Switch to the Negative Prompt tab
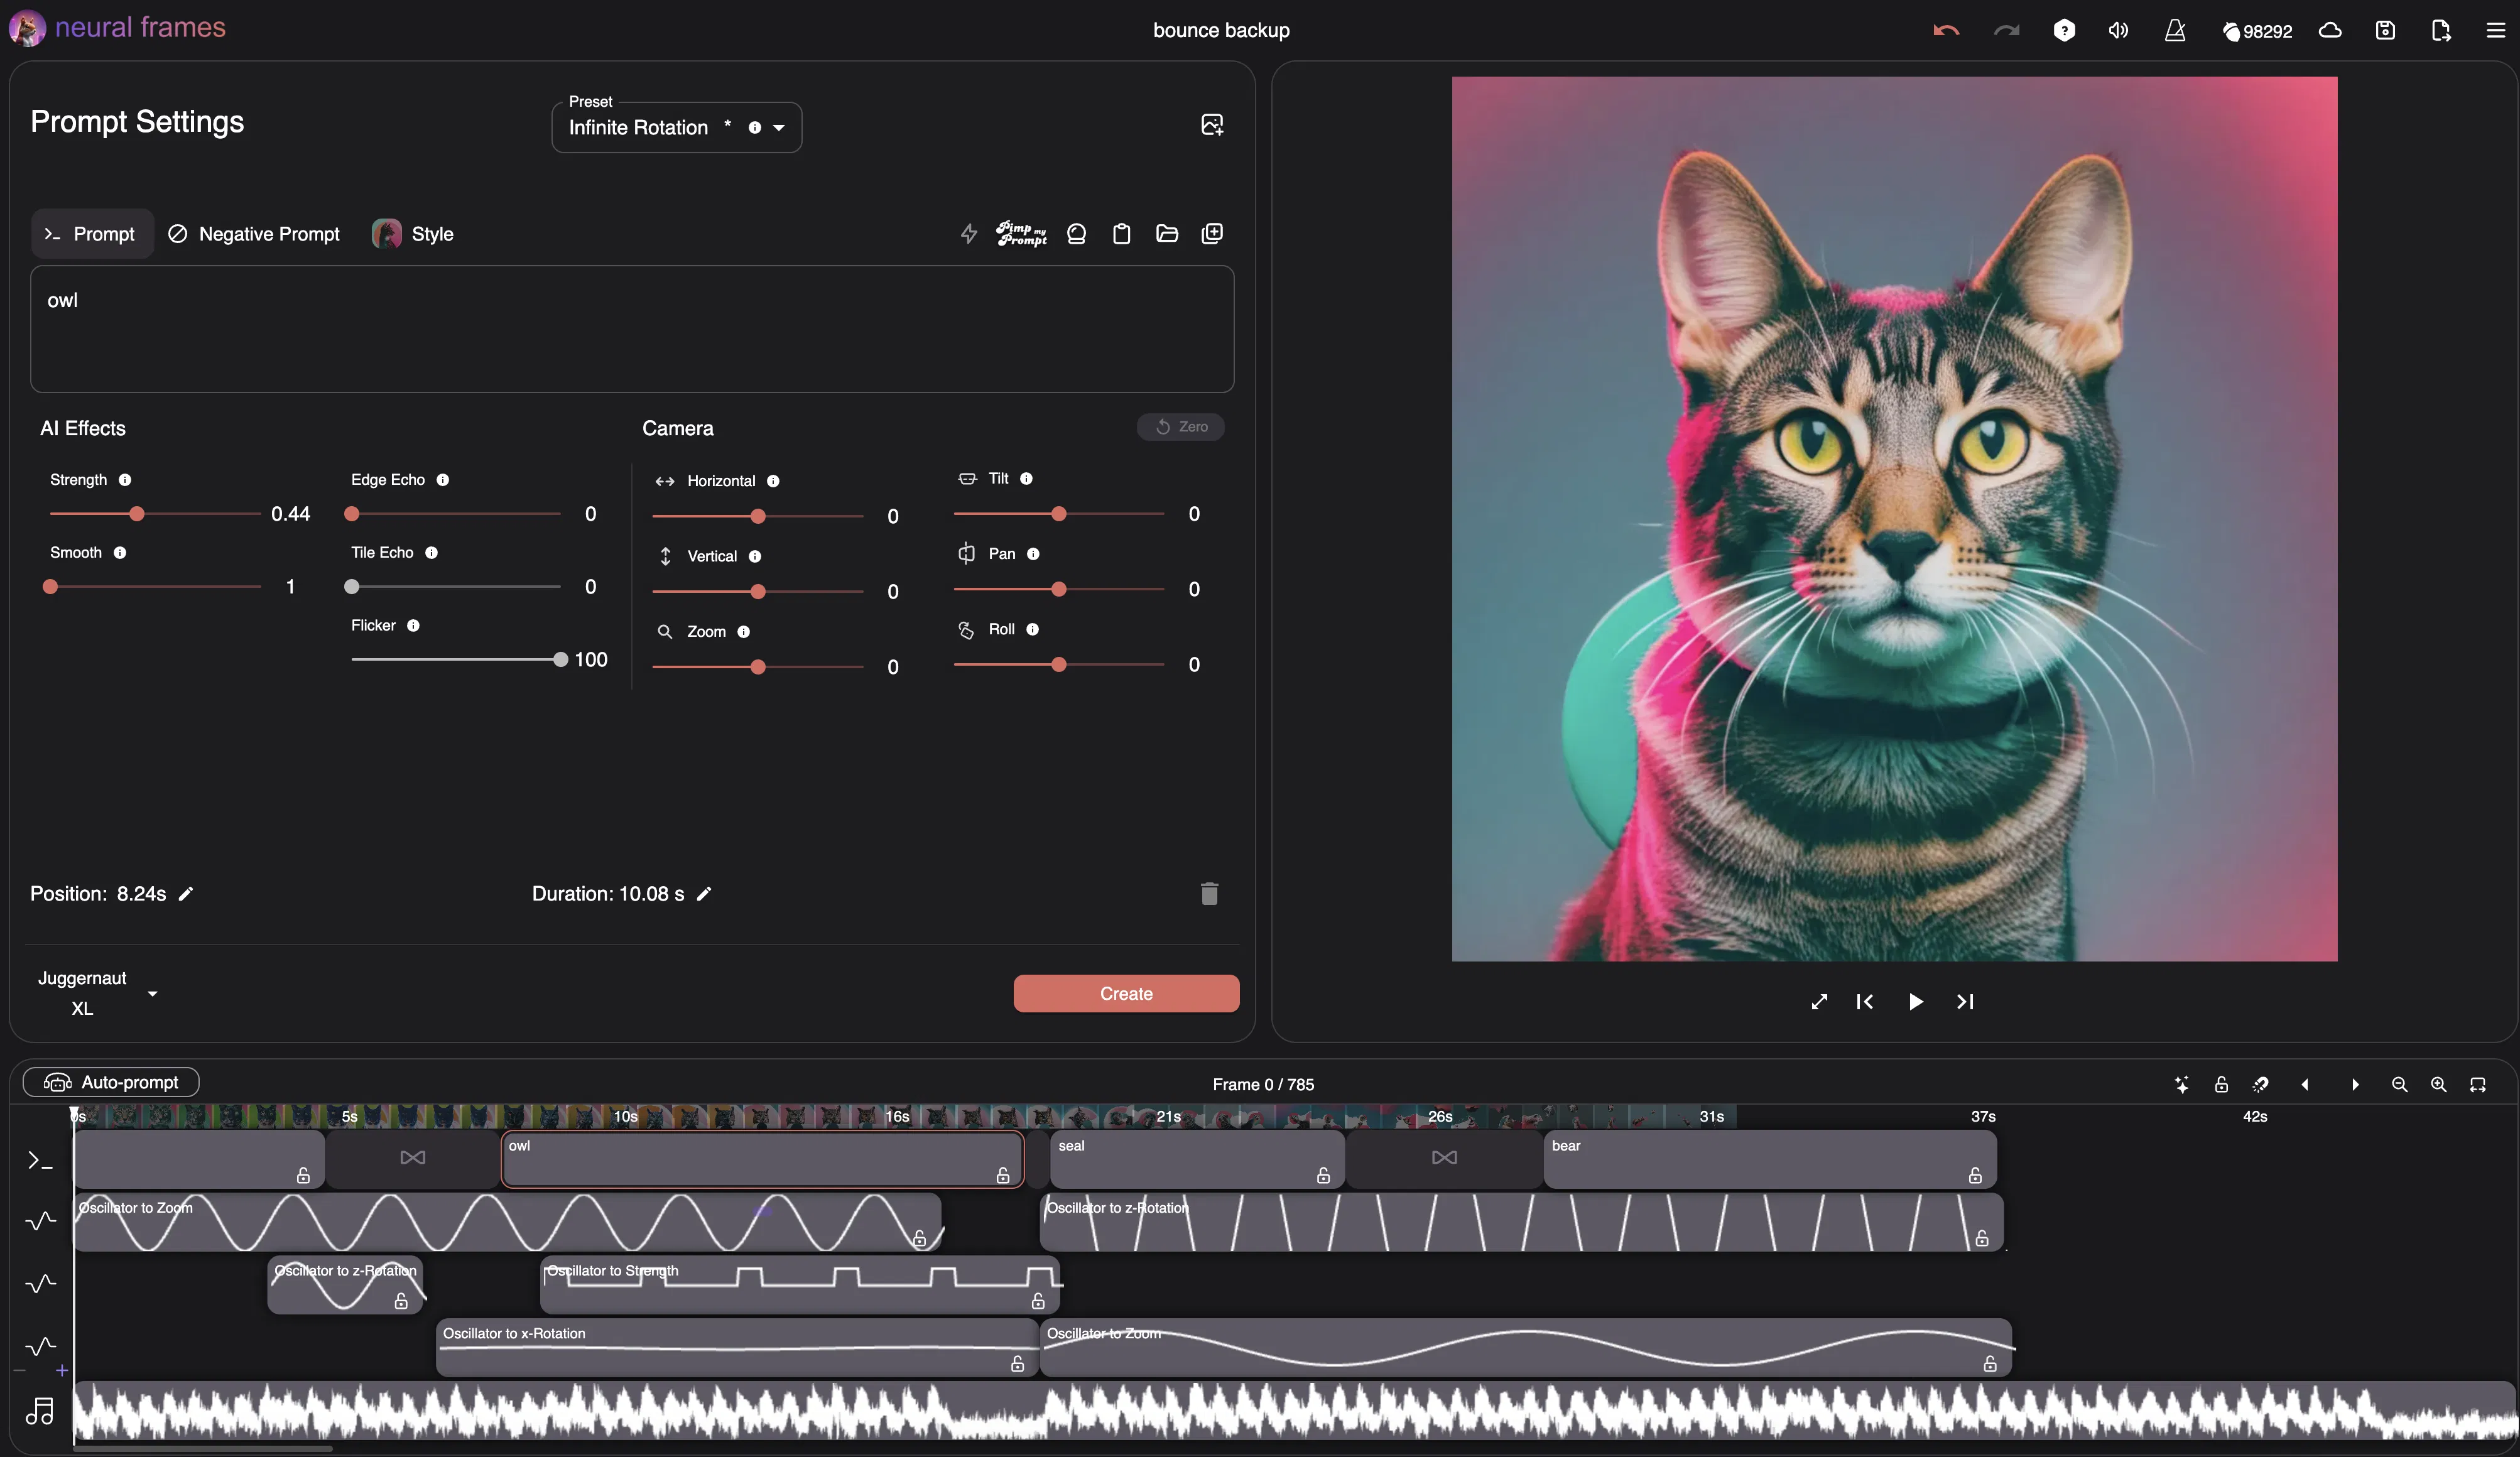This screenshot has height=1457, width=2520. (x=253, y=233)
